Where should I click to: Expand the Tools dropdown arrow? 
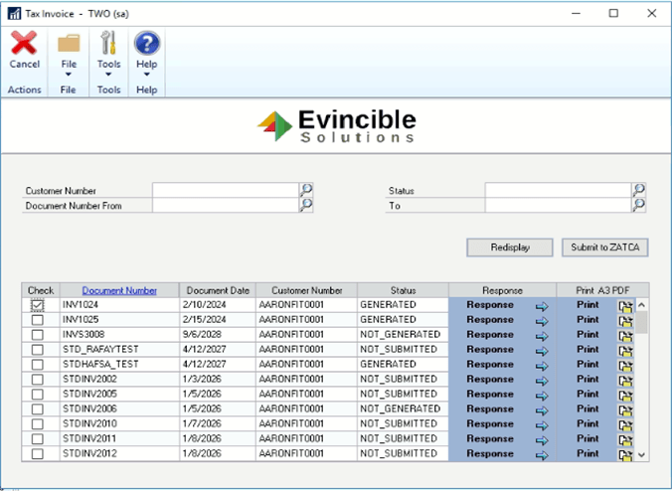click(x=108, y=75)
